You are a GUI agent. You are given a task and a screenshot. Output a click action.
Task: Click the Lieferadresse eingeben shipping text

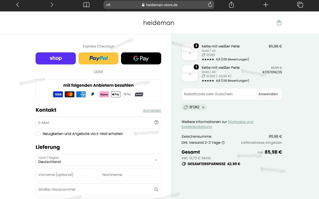pos(262,142)
